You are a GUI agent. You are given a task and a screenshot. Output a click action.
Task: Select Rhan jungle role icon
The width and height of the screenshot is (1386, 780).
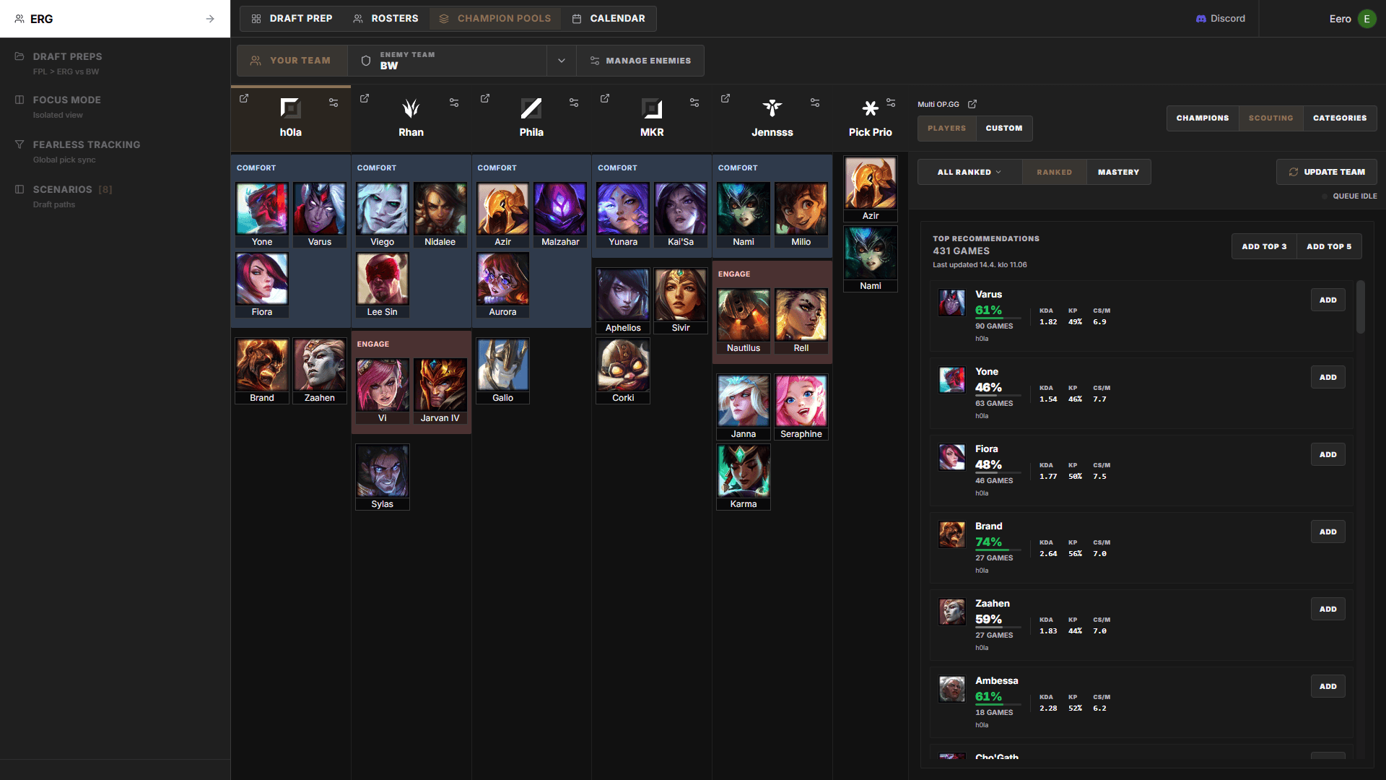(x=411, y=108)
